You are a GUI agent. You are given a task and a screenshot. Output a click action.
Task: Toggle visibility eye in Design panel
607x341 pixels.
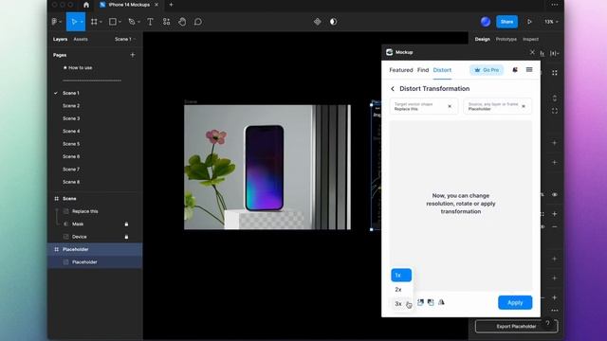[554, 195]
